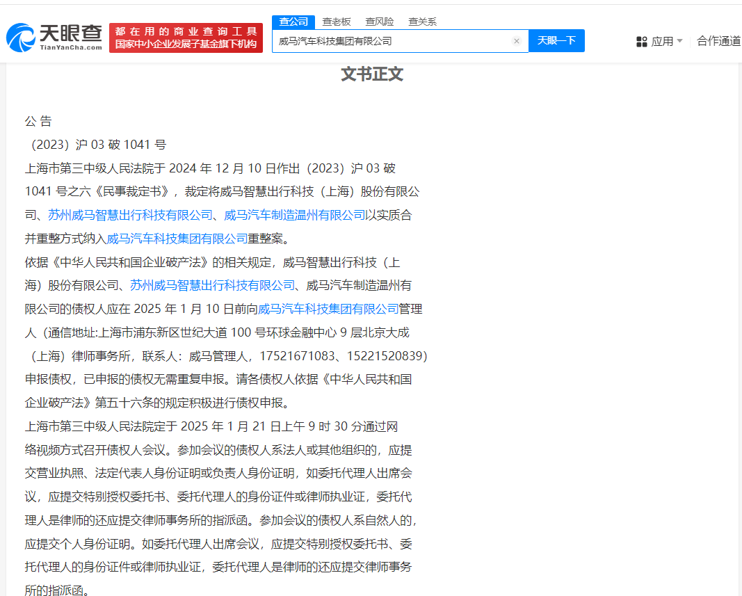Viewport: 742px width, 596px height.
Task: Open the 应用 grid icon
Action: tap(642, 42)
